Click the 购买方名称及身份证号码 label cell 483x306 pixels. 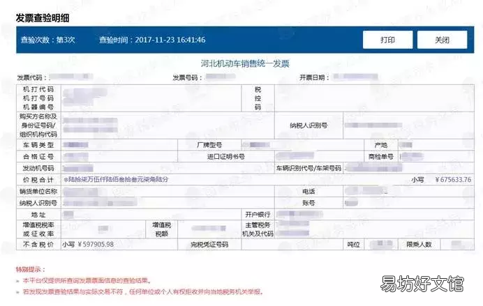pos(38,125)
